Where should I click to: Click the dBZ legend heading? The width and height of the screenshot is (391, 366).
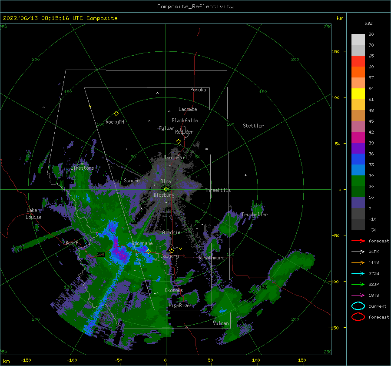[x=368, y=23]
